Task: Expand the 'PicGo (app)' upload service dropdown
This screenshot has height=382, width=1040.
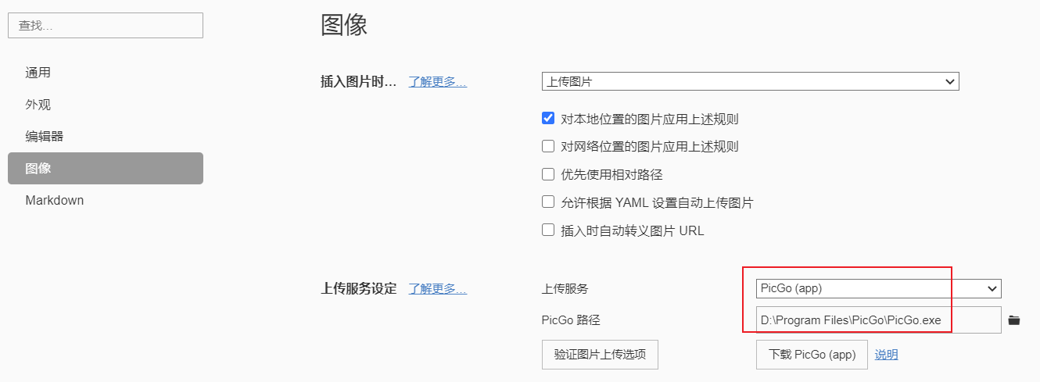Action: [x=879, y=288]
